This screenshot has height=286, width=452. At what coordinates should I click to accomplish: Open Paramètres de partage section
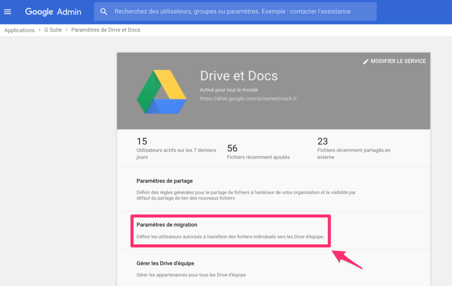pos(273,189)
